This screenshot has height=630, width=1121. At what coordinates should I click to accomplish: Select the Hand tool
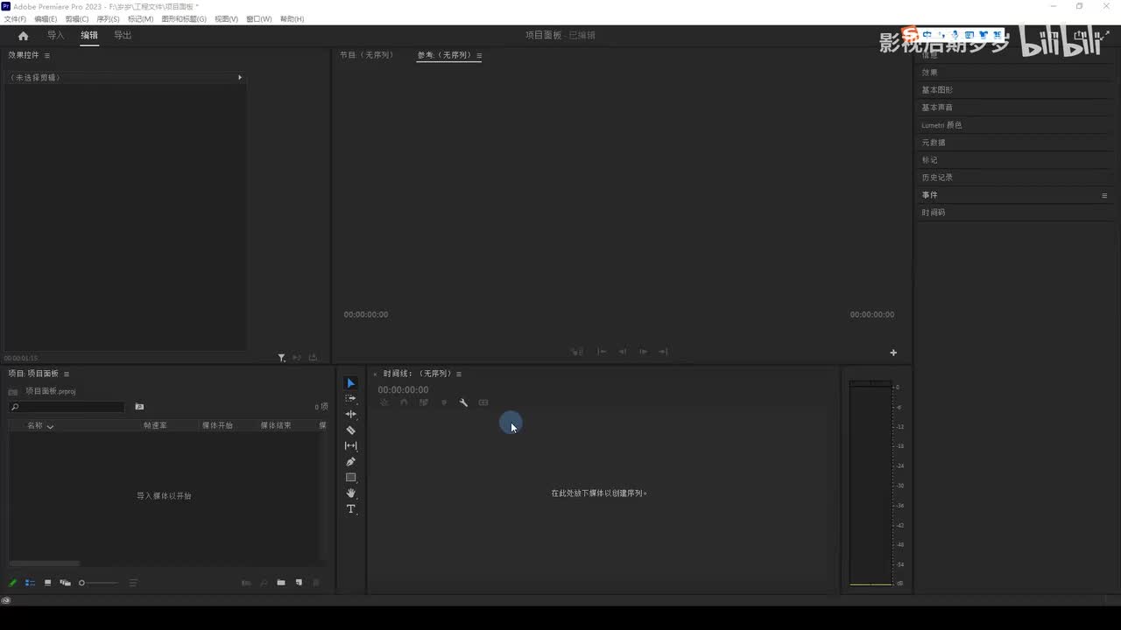350,493
